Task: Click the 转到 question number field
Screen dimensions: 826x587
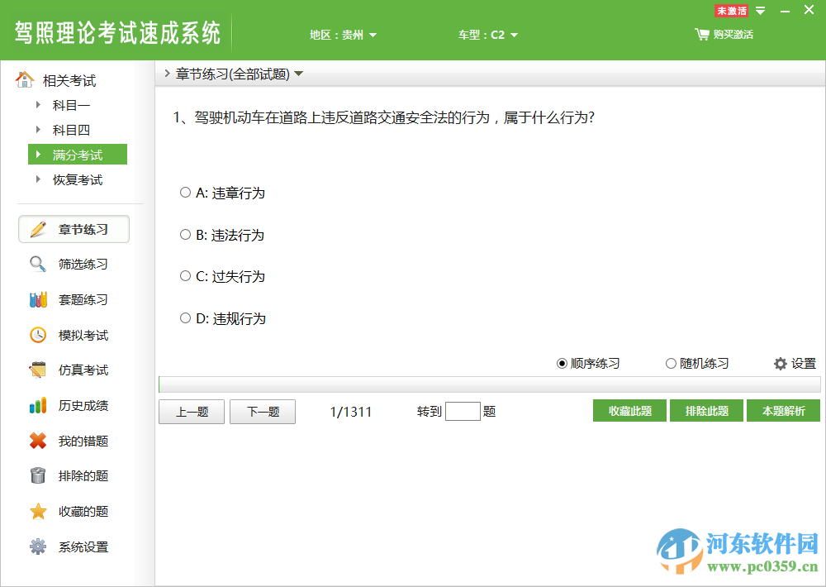Action: point(463,412)
